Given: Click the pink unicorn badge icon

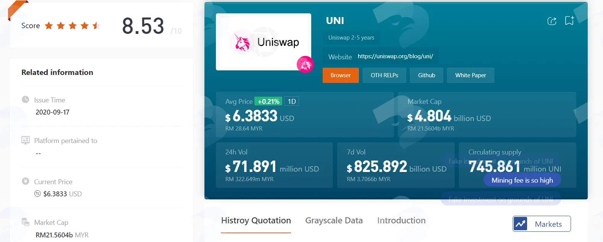Looking at the screenshot, I should click(x=305, y=64).
